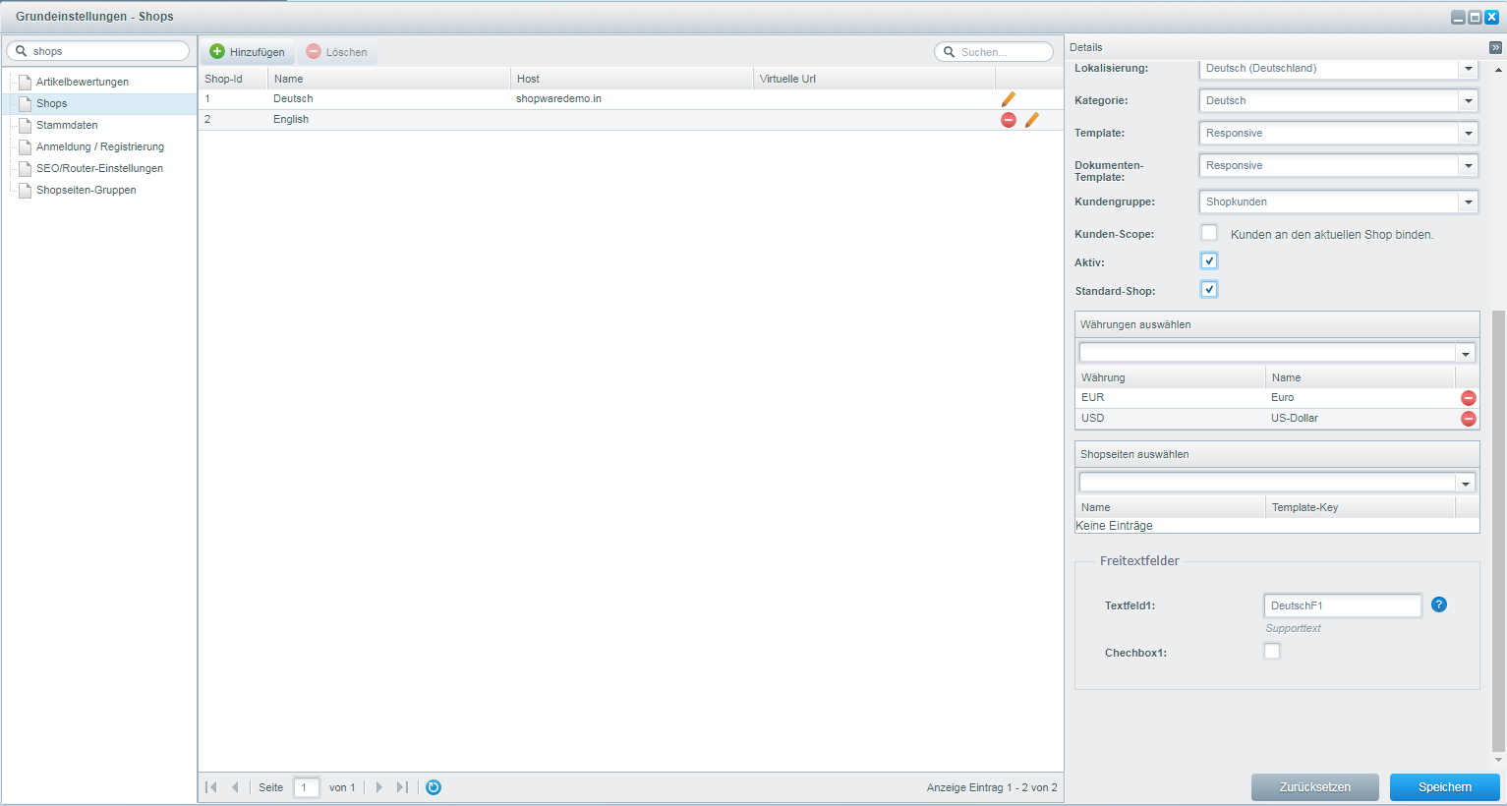Collapse the Details panel

coord(1495,47)
